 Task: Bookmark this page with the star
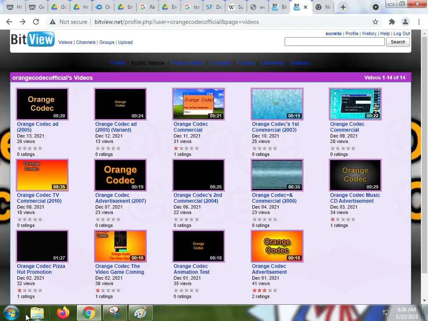pos(375,22)
